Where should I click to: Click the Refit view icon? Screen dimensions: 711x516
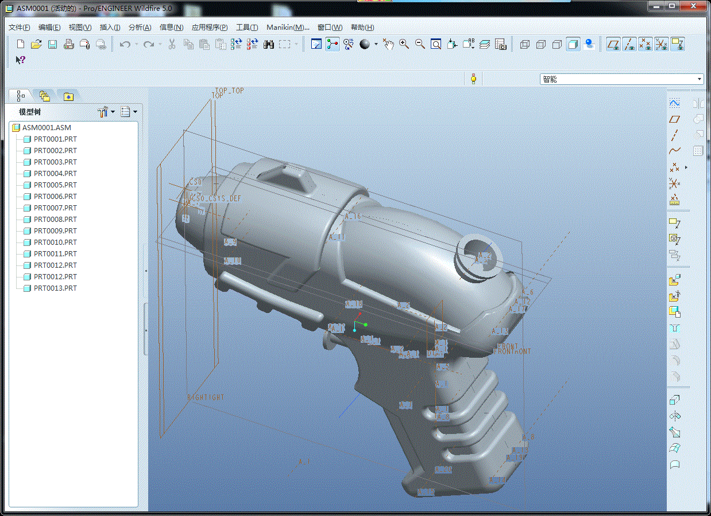coord(436,44)
